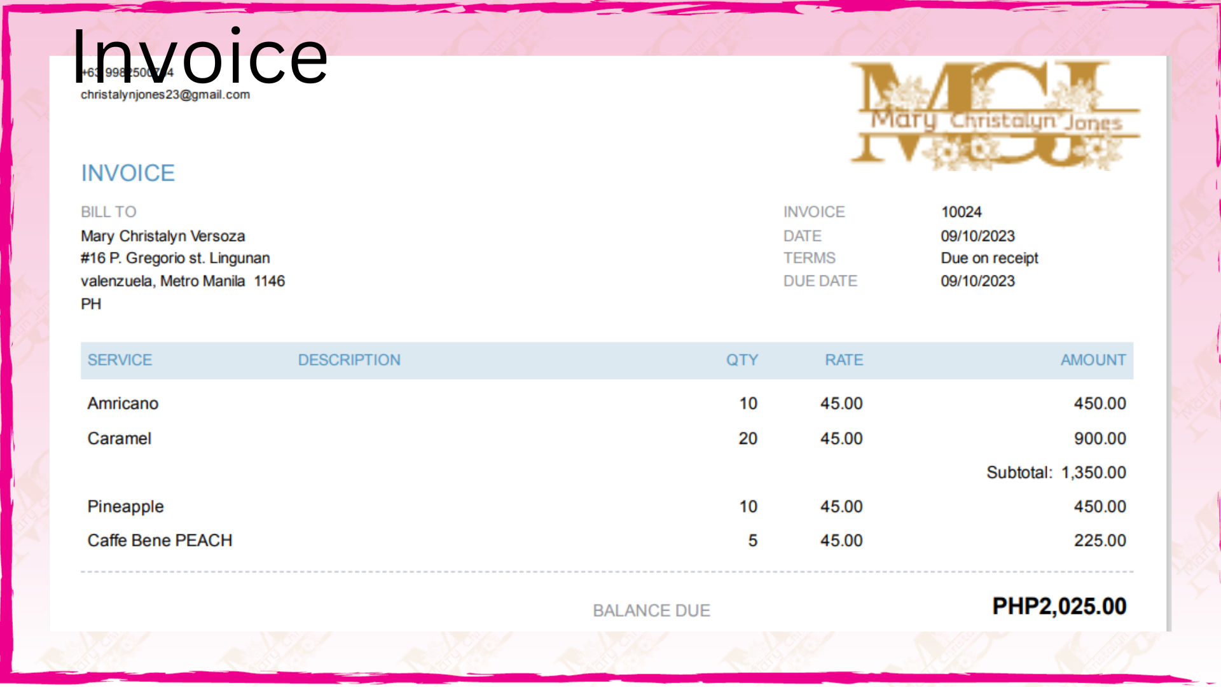The height and width of the screenshot is (687, 1221).
Task: Select the DESCRIPTION column header
Action: pos(349,360)
